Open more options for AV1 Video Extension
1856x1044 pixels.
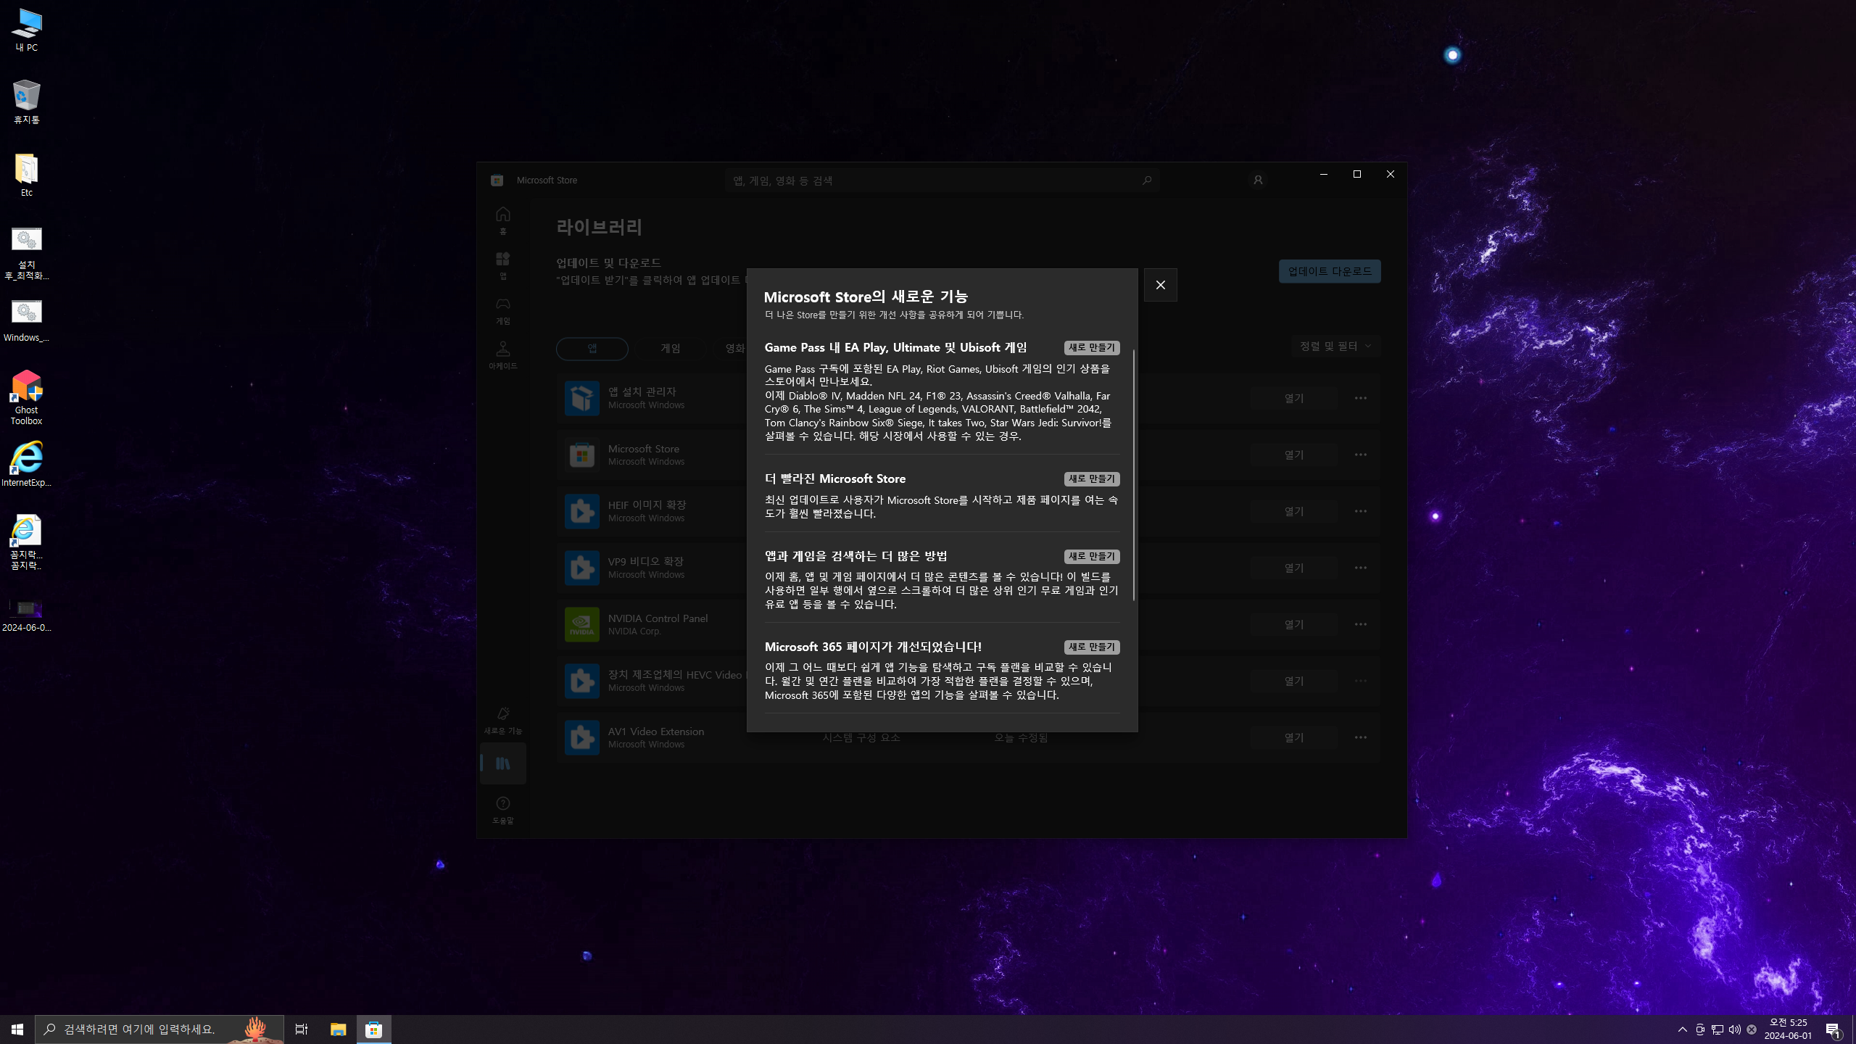[x=1360, y=737]
